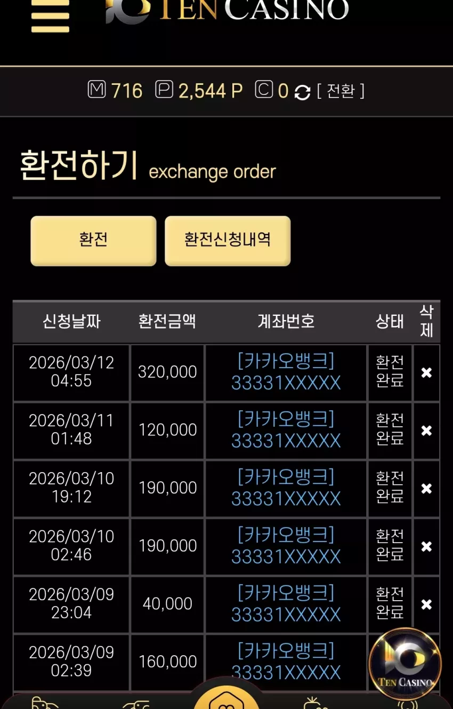Delete the 2026/03/10 19:12 record
Screen dimensions: 453x709
click(x=426, y=489)
